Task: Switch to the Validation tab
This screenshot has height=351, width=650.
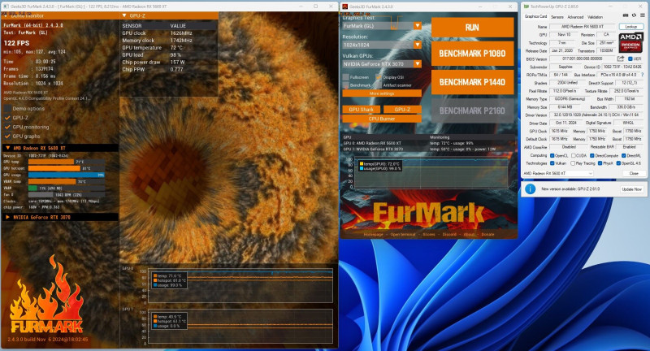Action: pos(595,17)
